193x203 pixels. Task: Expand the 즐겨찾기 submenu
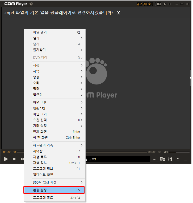click(54, 50)
